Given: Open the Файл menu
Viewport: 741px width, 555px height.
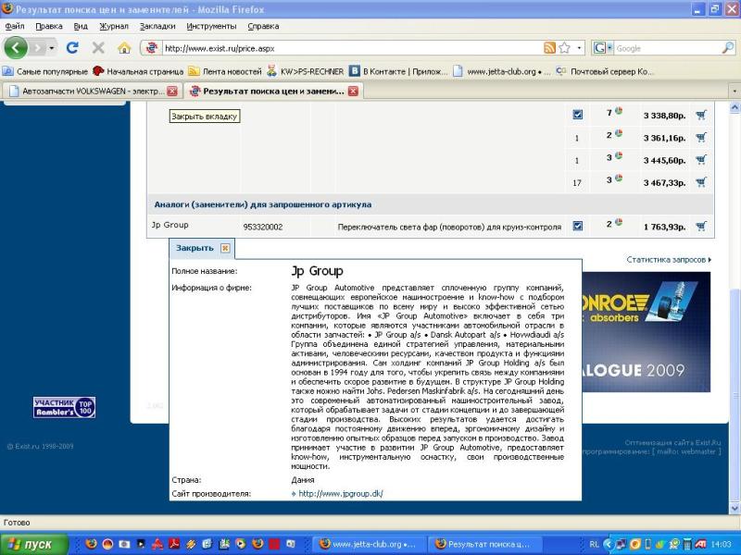Looking at the screenshot, I should point(15,26).
